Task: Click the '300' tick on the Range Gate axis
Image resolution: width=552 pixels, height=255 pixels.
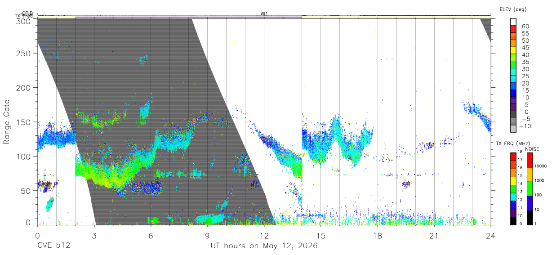Action: click(24, 21)
